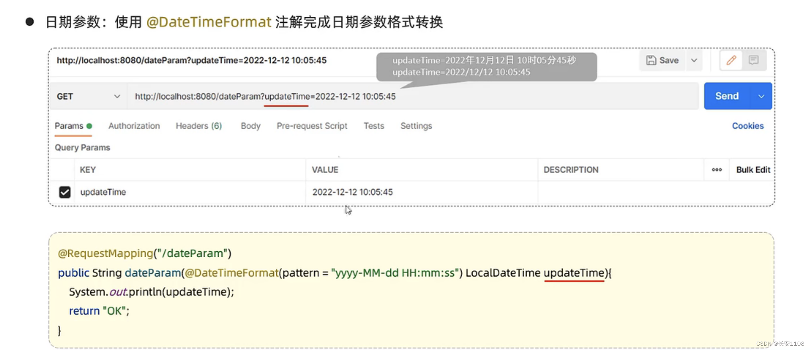Open the Body tab
The width and height of the screenshot is (810, 350).
pos(251,126)
